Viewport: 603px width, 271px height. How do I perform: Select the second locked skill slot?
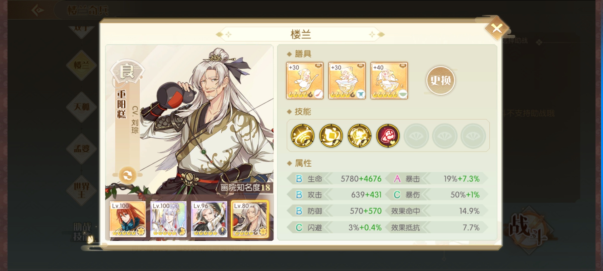tap(445, 136)
